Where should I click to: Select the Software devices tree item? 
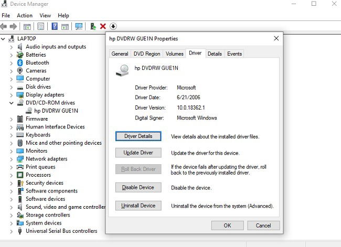click(x=46, y=199)
